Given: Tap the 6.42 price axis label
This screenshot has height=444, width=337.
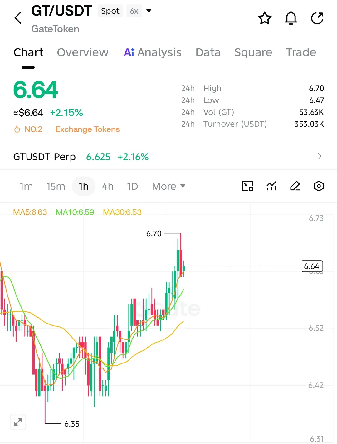Looking at the screenshot, I should point(316,385).
